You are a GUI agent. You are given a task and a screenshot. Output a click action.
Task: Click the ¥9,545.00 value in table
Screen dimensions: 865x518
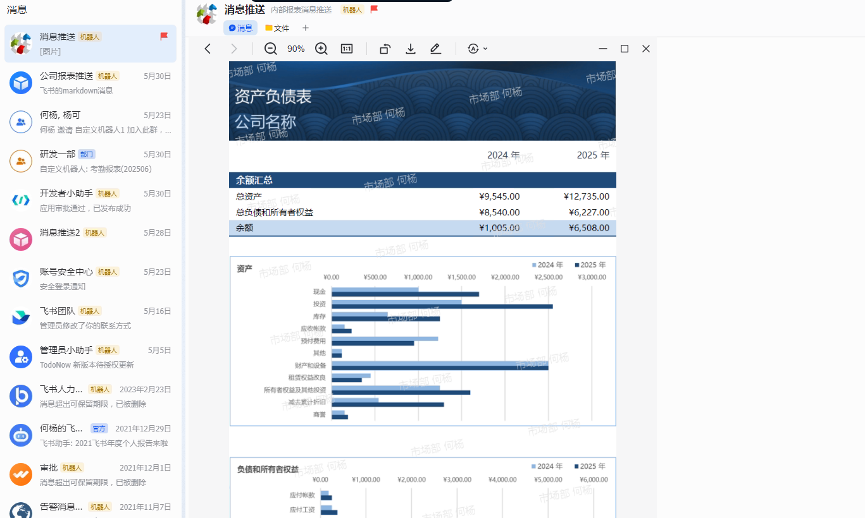(499, 196)
